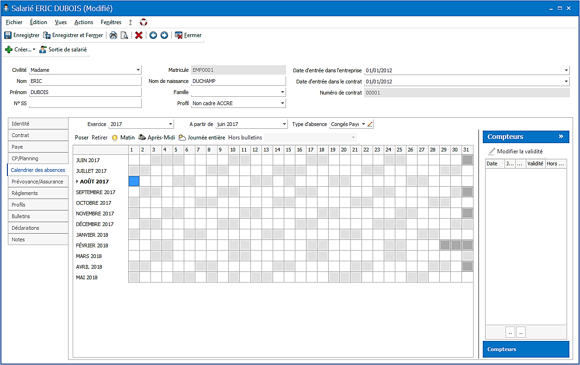Click the Nom de naissance field
The height and width of the screenshot is (365, 580).
click(239, 81)
